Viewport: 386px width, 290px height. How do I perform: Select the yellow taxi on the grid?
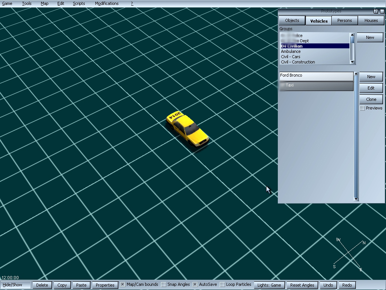(x=188, y=130)
